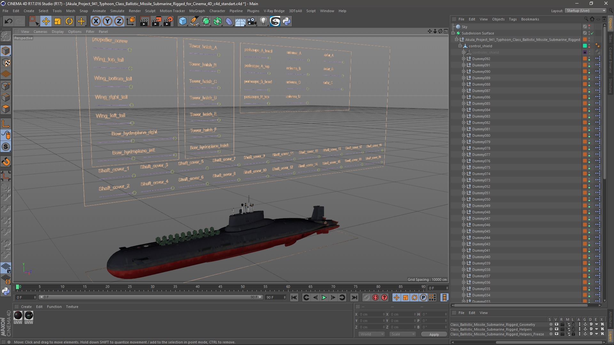Open the Layout Startup dropdown

pos(586,11)
